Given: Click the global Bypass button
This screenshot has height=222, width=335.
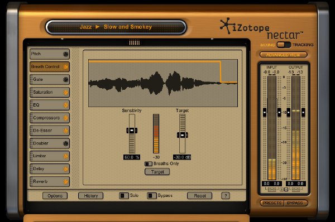Looking at the screenshot, I should click(x=296, y=203).
